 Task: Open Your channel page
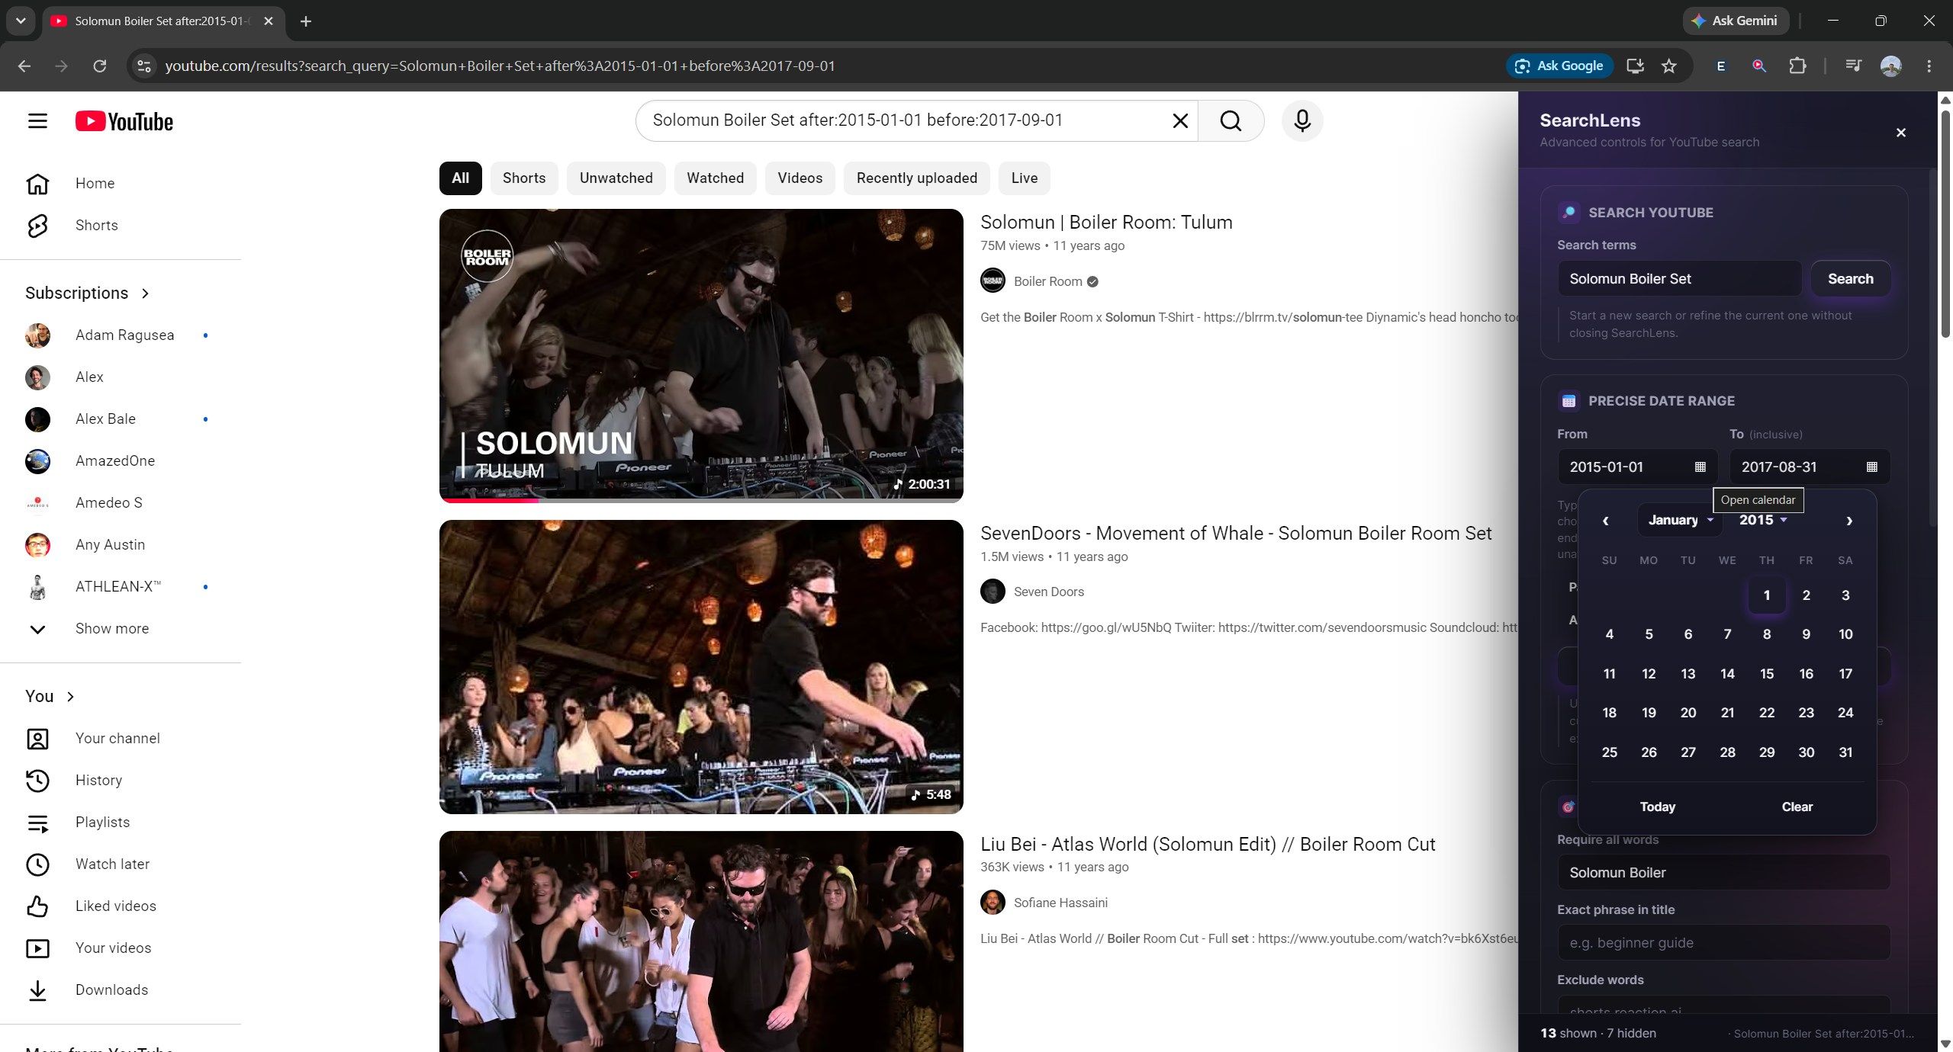(121, 739)
